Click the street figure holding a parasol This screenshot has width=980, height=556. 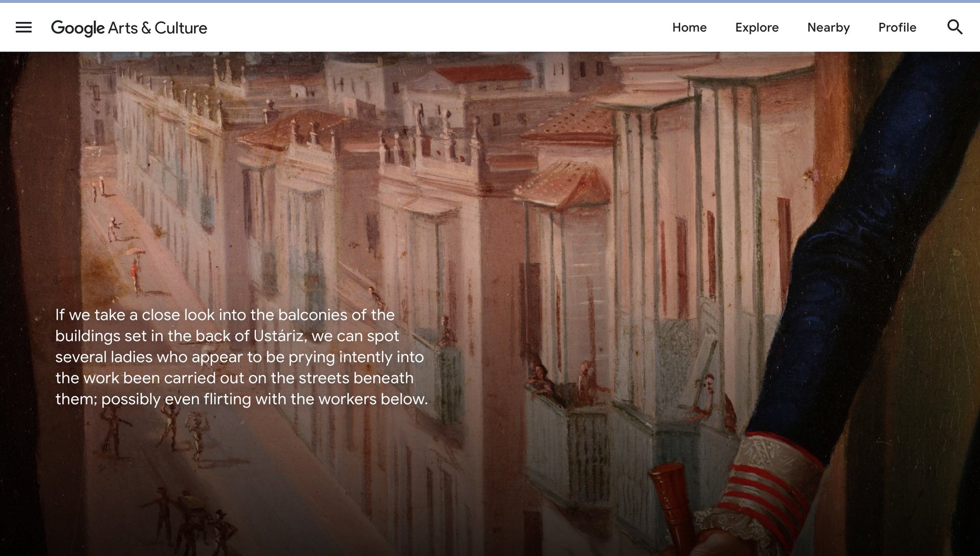click(x=135, y=268)
